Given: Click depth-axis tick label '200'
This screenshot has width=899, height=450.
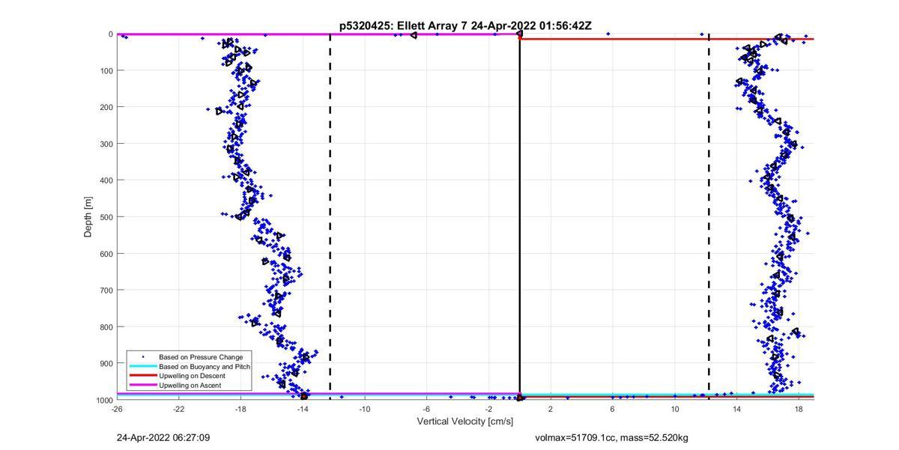Looking at the screenshot, I should point(106,107).
